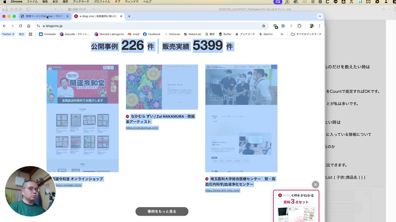Click the なかむら ずい / Zui NAKAMURA title
Image resolution: width=396 pixels, height=222 pixels.
160,119
